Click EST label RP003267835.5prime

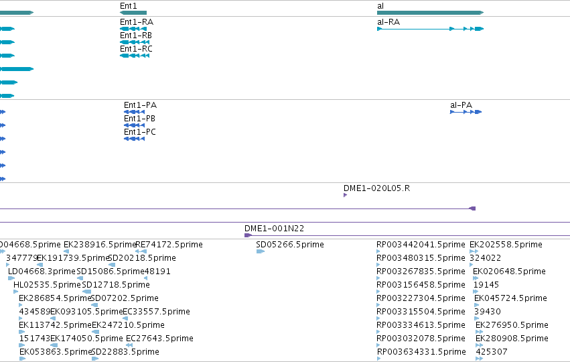click(421, 271)
